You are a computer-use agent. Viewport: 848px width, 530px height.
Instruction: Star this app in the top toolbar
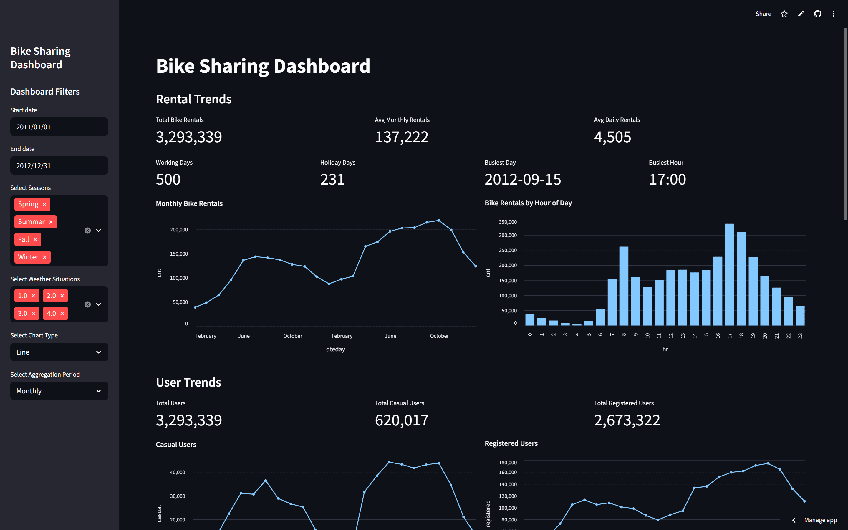pyautogui.click(x=784, y=14)
